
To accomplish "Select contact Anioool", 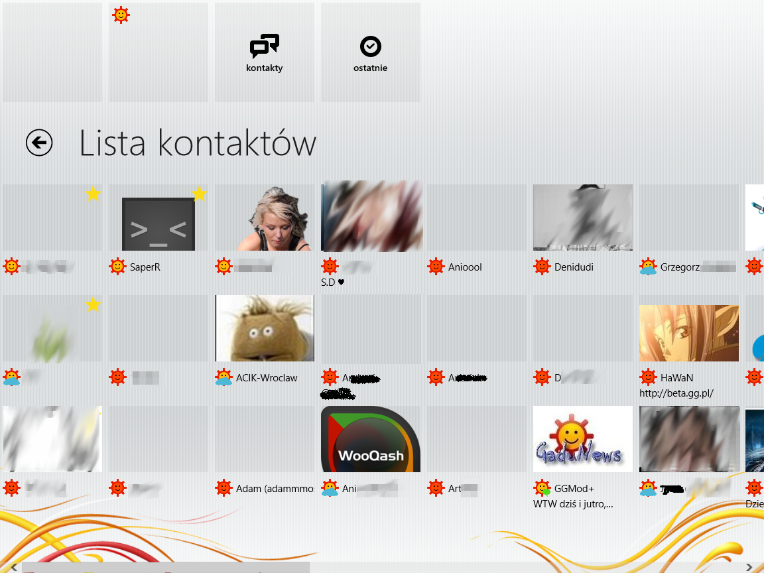I will point(465,267).
